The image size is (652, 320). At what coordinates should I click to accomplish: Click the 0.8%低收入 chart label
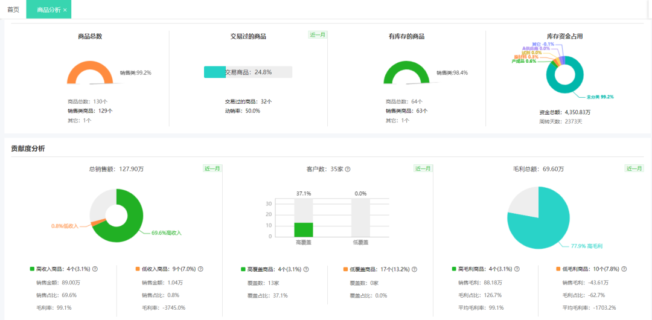pyautogui.click(x=65, y=226)
